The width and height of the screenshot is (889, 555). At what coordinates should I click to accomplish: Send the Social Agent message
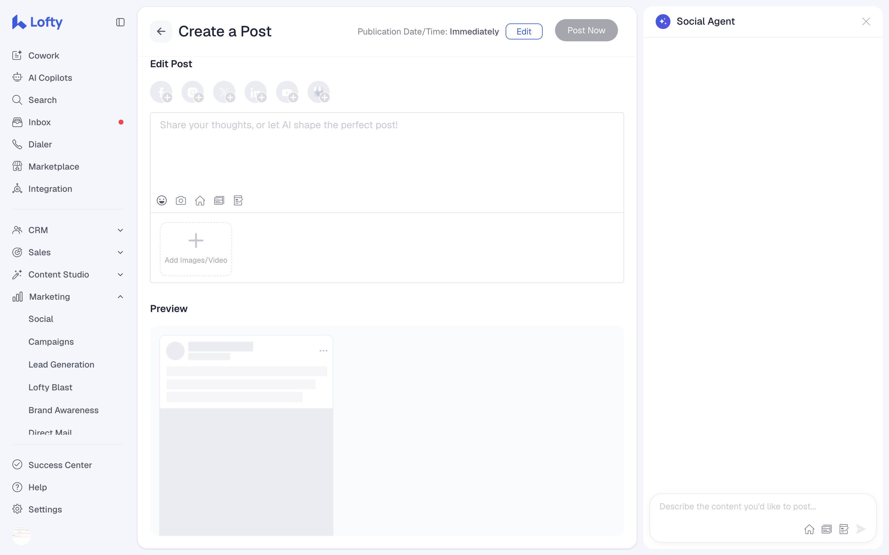861,529
